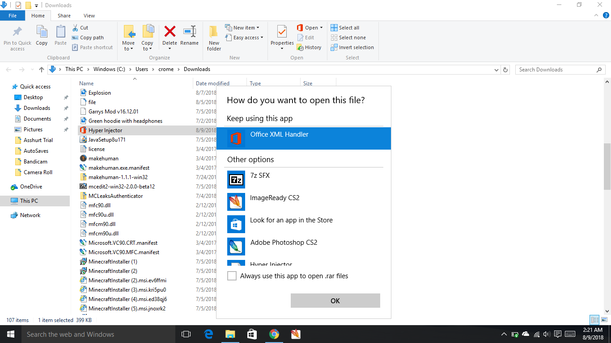Viewport: 611px width, 343px height.
Task: Click the Properties checkmark icon
Action: click(282, 32)
